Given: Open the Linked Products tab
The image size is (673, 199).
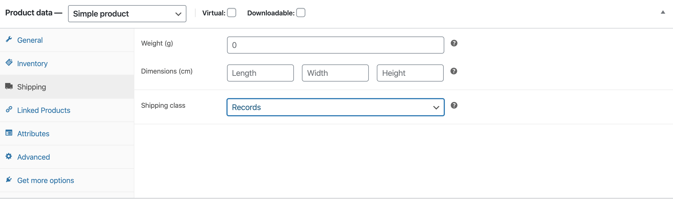Looking at the screenshot, I should point(44,110).
